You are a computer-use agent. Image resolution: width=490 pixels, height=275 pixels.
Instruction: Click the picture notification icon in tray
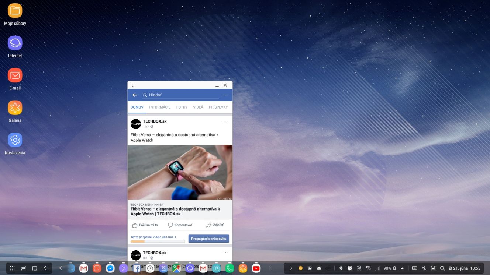[310, 268]
